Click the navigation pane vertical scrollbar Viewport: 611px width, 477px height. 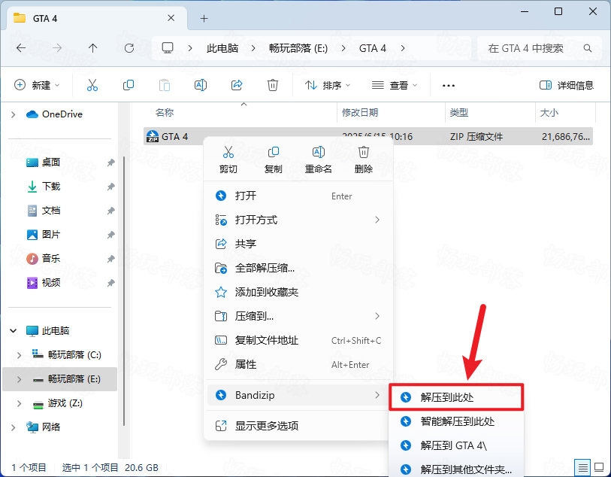click(x=124, y=290)
